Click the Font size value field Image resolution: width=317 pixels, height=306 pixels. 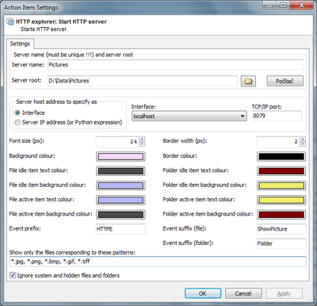pyautogui.click(x=117, y=142)
